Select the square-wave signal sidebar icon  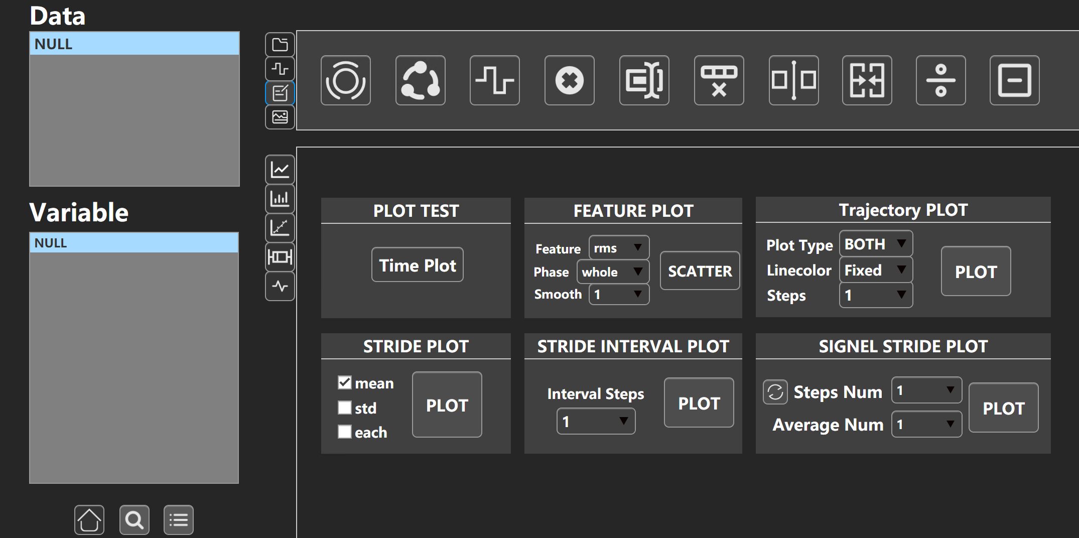pos(280,69)
